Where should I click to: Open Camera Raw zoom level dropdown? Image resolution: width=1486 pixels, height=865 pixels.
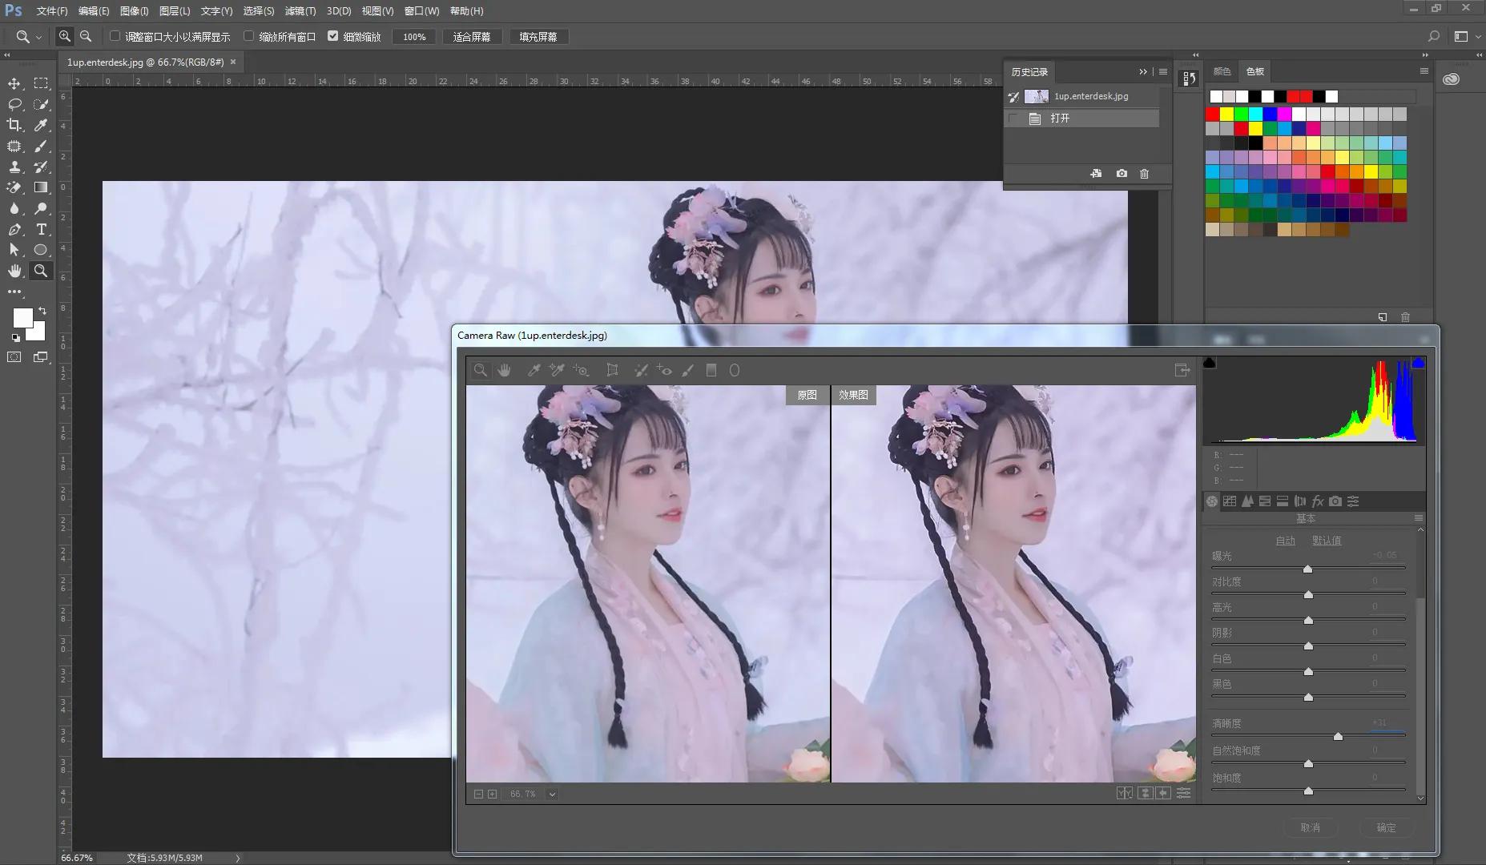pos(552,795)
